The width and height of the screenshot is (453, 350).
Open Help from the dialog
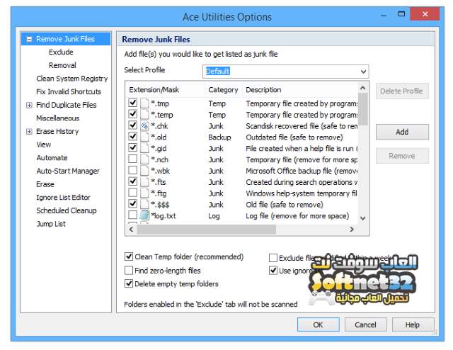click(413, 324)
